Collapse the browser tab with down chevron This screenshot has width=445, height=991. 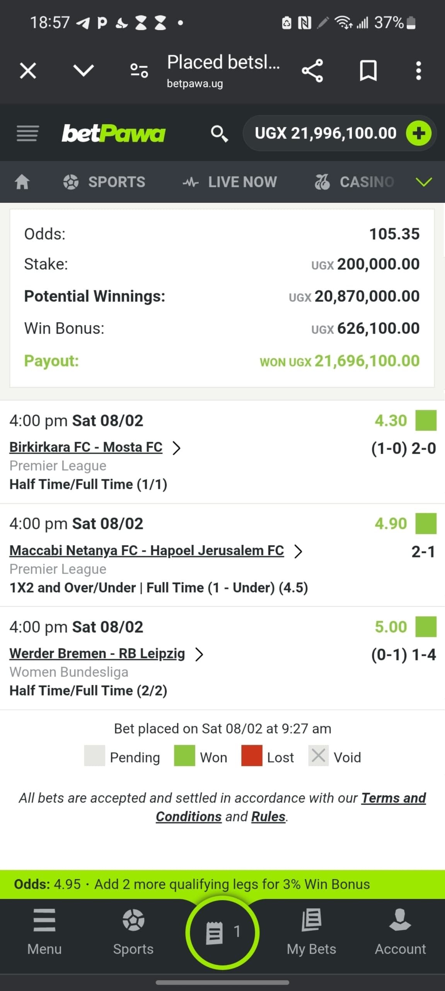[84, 71]
